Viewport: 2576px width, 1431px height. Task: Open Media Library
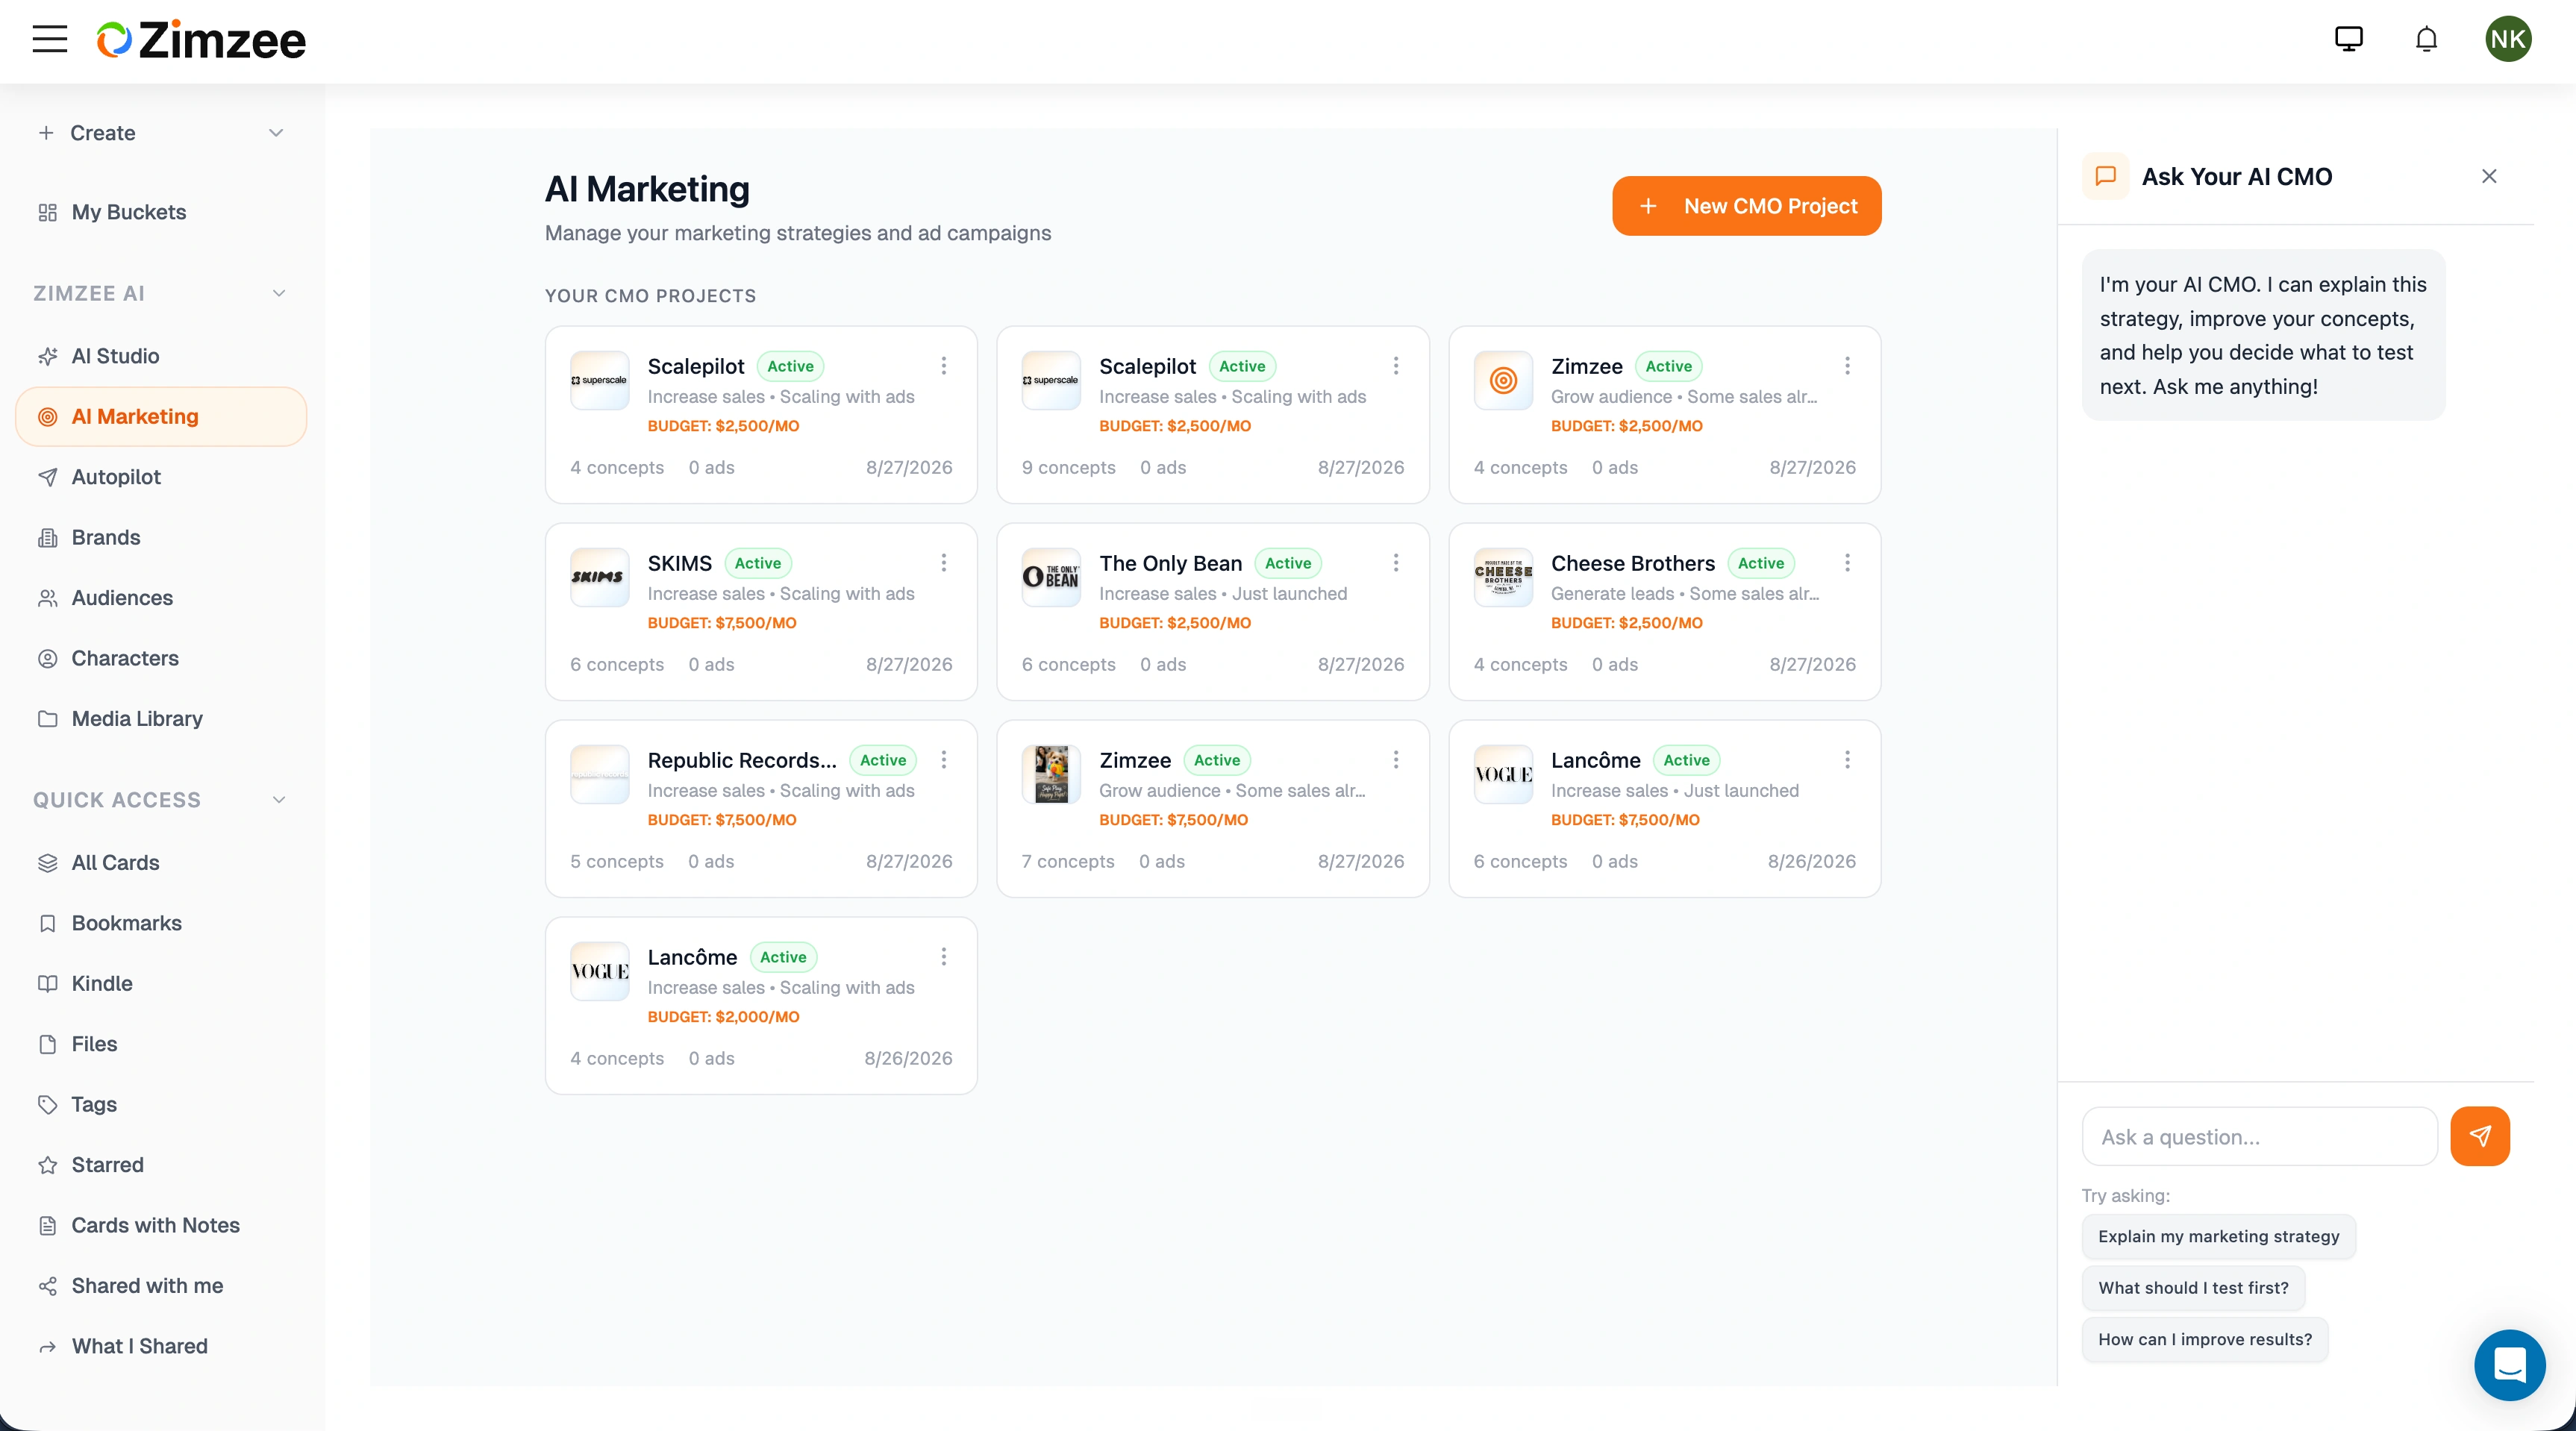pyautogui.click(x=161, y=719)
